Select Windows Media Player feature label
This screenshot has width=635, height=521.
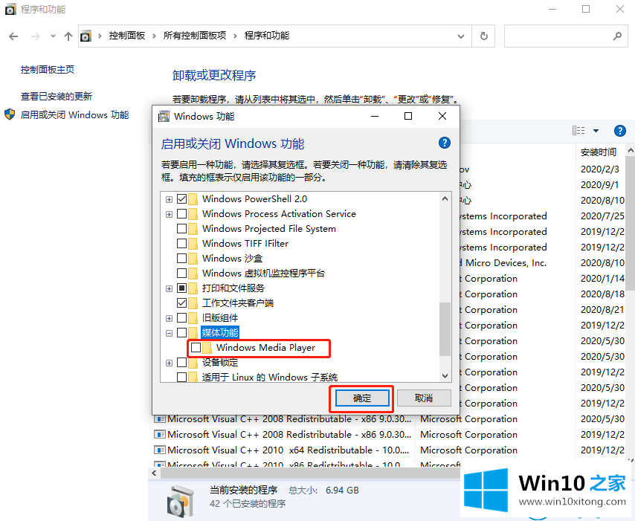click(x=265, y=347)
